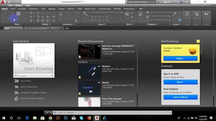Expand the Block panel dropdown

tap(130, 24)
